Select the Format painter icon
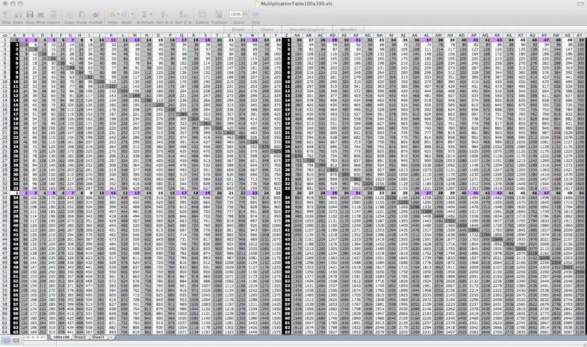The image size is (587, 347). click(x=96, y=14)
